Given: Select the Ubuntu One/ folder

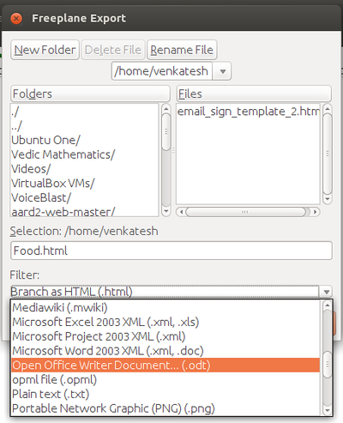Looking at the screenshot, I should coord(84,140).
